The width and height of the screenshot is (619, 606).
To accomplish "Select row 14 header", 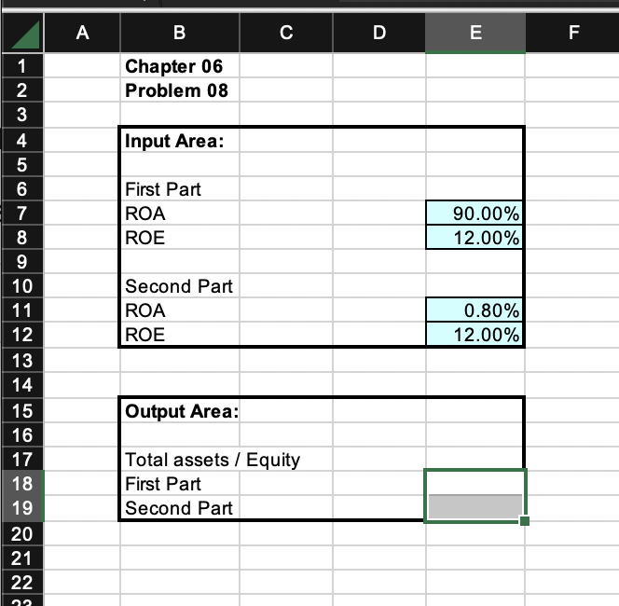I will pyautogui.click(x=22, y=384).
